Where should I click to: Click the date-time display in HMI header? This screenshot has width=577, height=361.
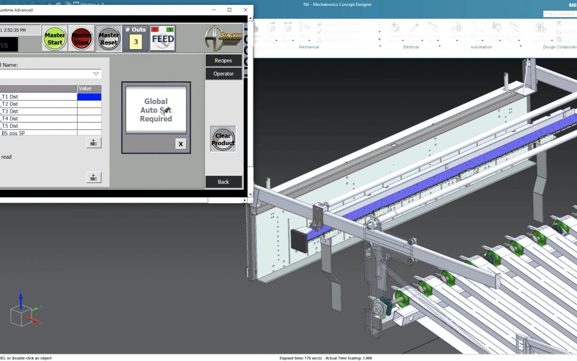click(x=20, y=30)
